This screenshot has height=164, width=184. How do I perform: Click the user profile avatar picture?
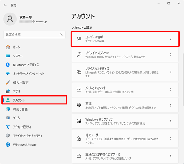coord(10,19)
